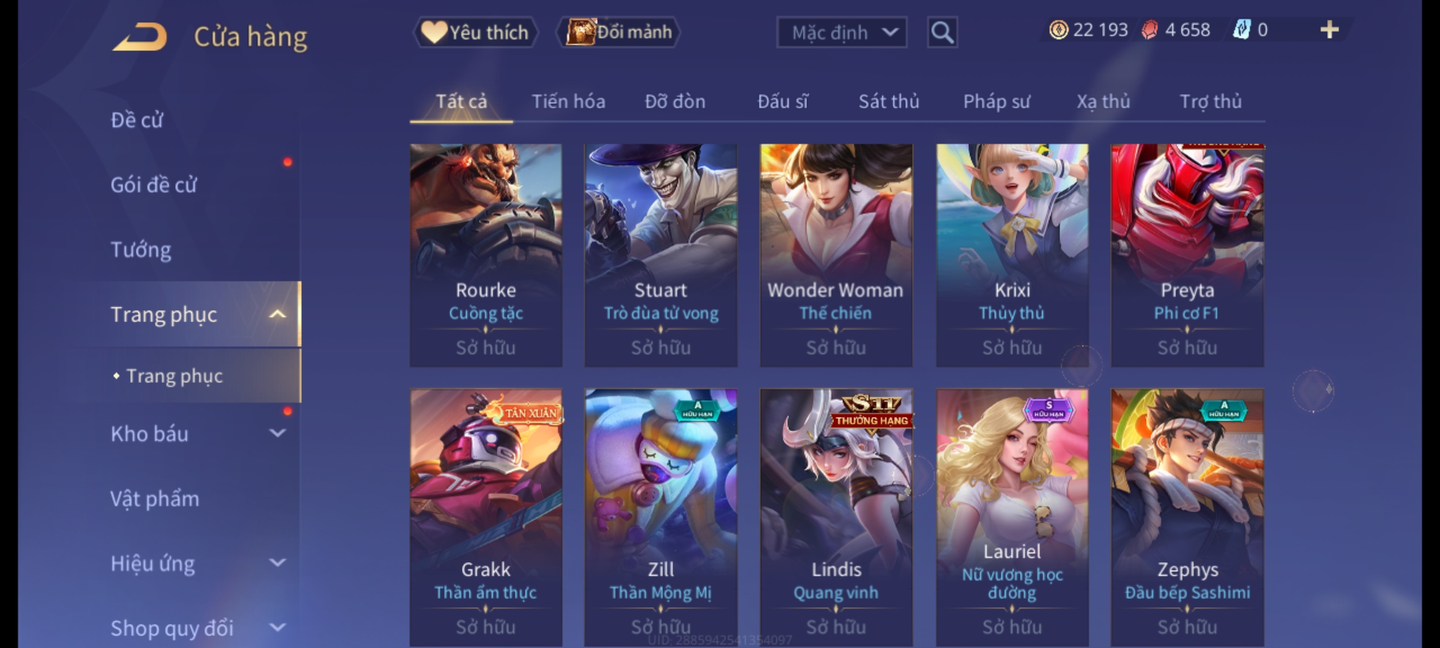The width and height of the screenshot is (1440, 648).
Task: Click the plus icon to add currency
Action: click(1330, 29)
